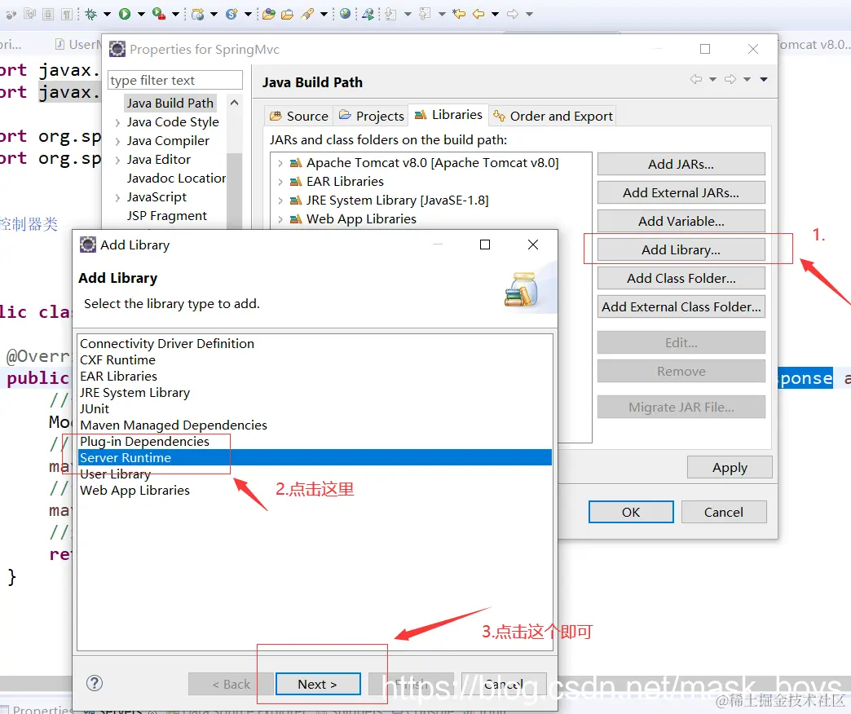Click the Open Task folder icon in toolbar
Viewport: 851px width, 714px height.
(x=288, y=14)
